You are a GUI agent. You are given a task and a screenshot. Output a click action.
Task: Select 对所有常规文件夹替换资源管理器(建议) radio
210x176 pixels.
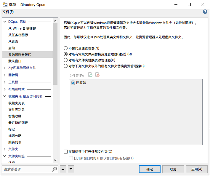(x=65, y=54)
